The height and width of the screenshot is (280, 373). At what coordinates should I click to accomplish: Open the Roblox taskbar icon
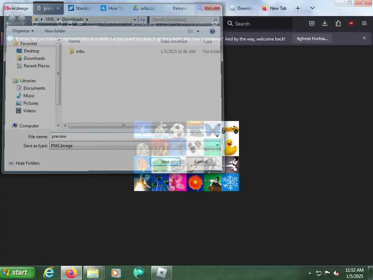click(x=162, y=273)
